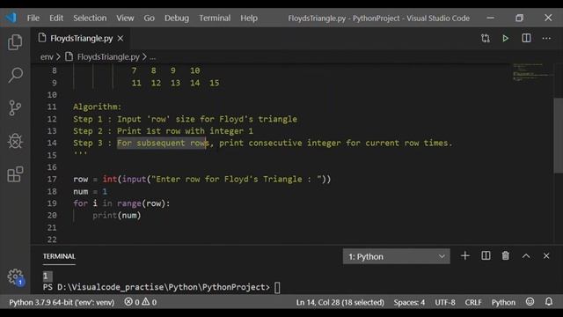Open the View menu
The image size is (563, 317).
125,18
